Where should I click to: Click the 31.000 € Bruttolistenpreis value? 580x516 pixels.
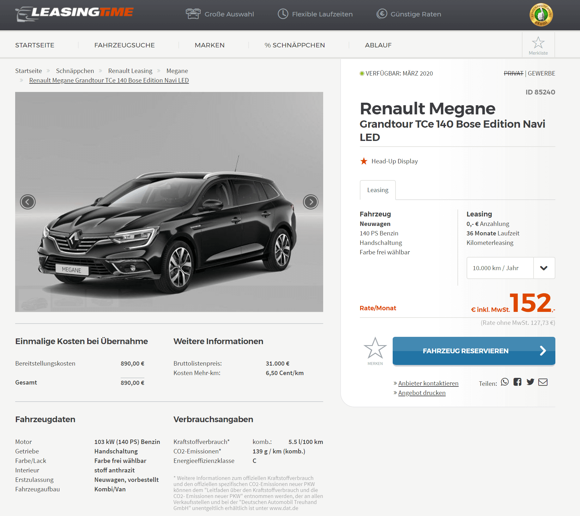278,363
